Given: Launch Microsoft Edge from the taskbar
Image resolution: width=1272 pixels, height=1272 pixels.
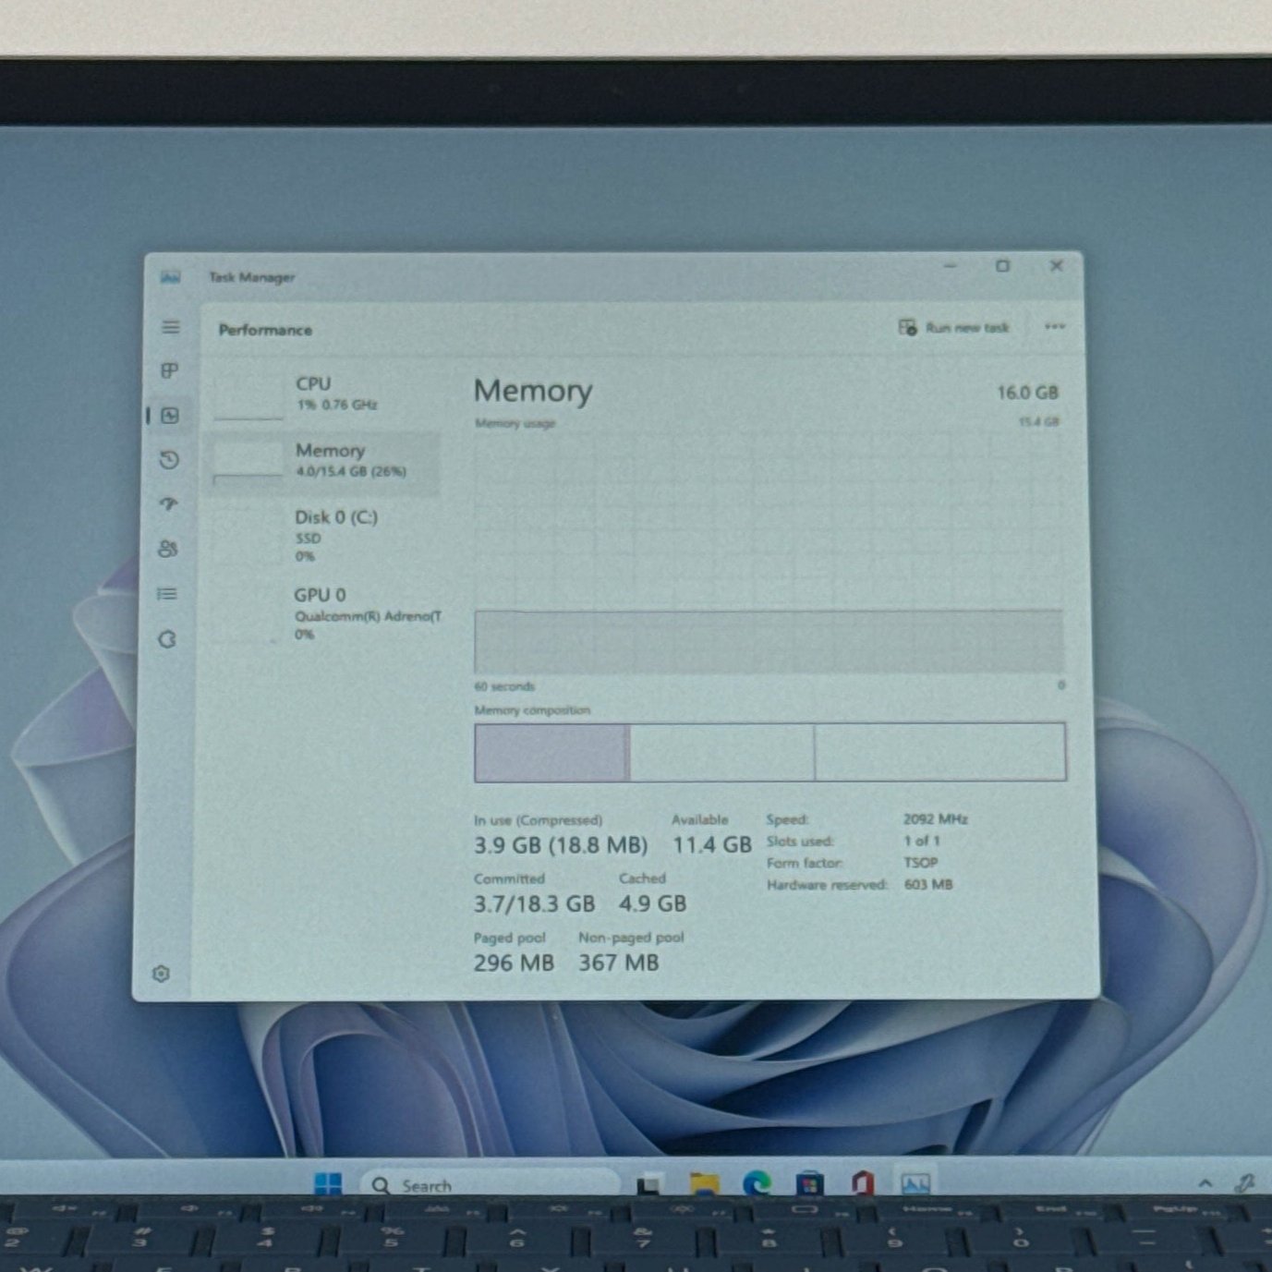Looking at the screenshot, I should coord(757,1182).
